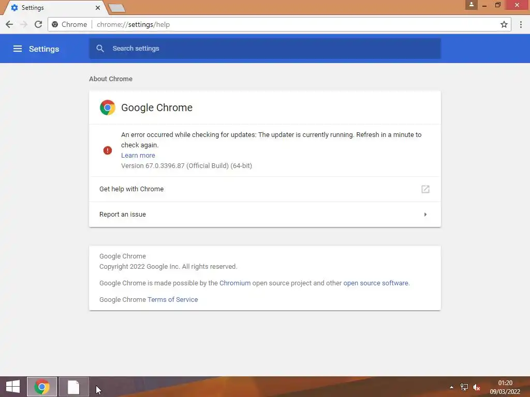Close the Settings tab
Screen dimensions: 530x397
point(98,7)
